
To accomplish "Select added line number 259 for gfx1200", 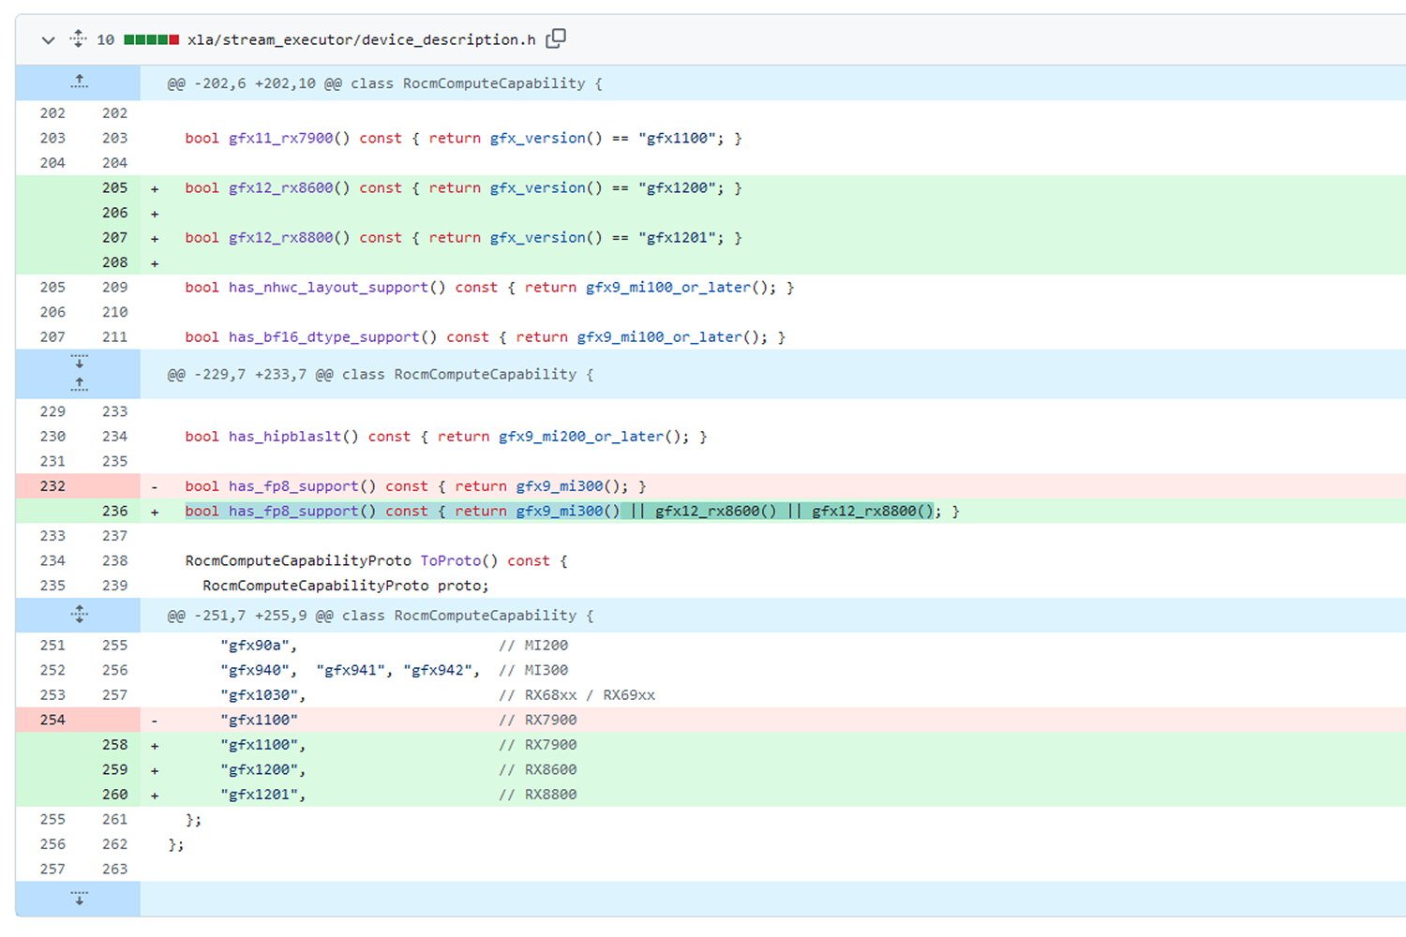I will (x=114, y=769).
